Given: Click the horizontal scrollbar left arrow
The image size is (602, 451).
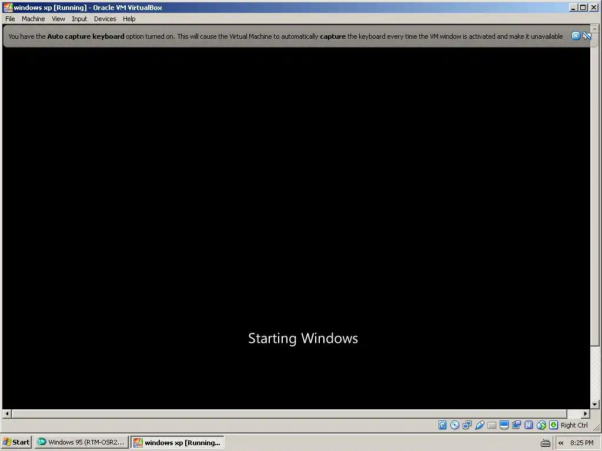Looking at the screenshot, I should (7, 414).
